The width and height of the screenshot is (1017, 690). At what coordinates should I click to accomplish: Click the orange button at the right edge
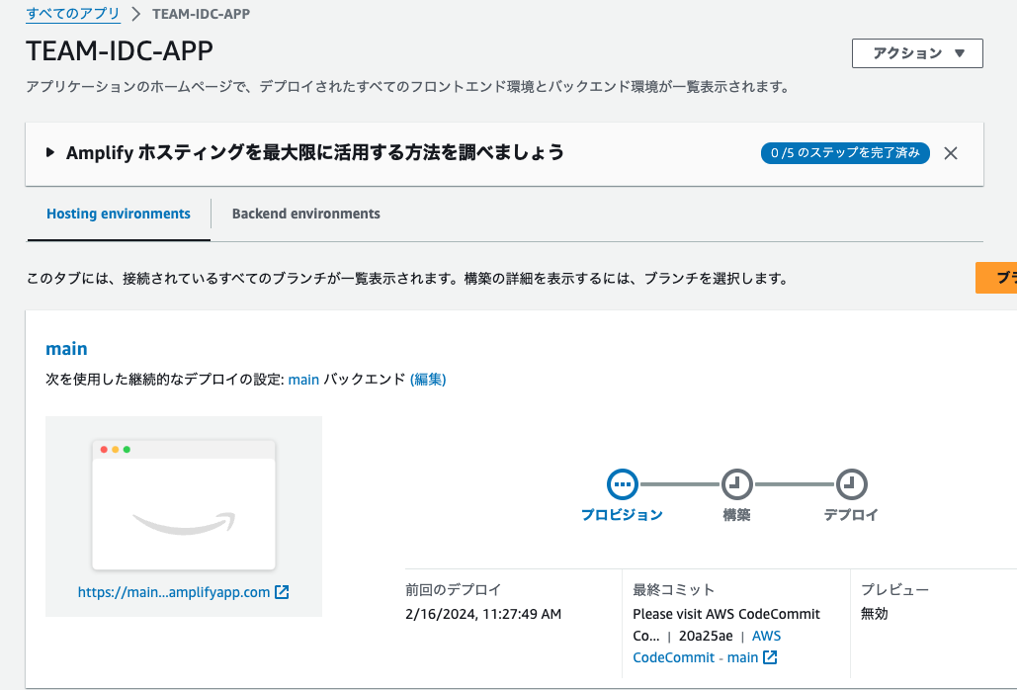pos(996,278)
